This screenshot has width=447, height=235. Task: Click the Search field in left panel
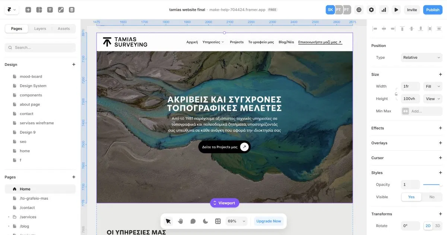(40, 48)
